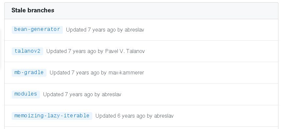Viewport: 284px width, 129px height.
Task: Click author max-kammerer
Action: (126, 73)
